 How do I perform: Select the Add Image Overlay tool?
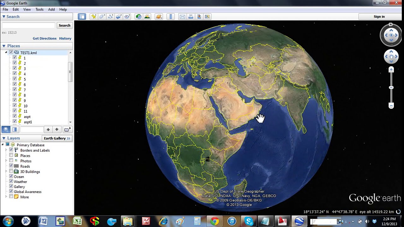click(119, 17)
